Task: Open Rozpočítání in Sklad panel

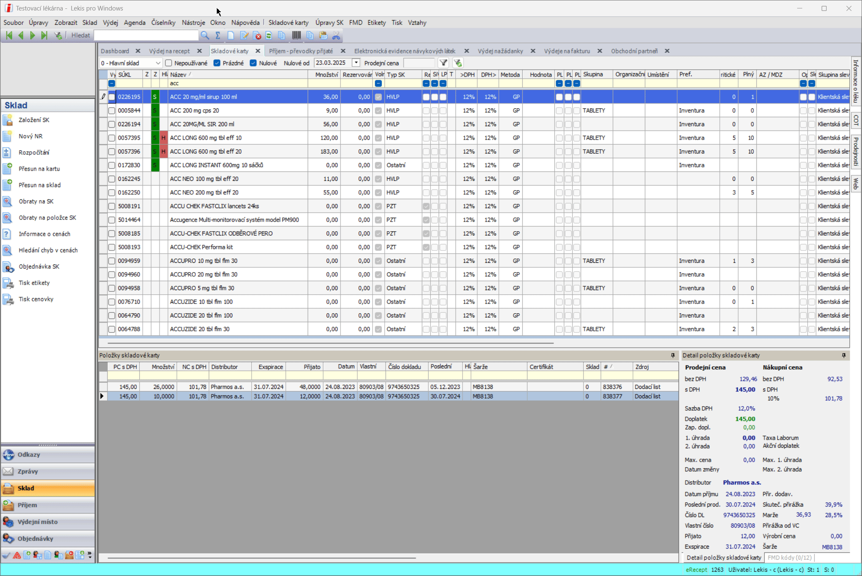Action: (34, 152)
